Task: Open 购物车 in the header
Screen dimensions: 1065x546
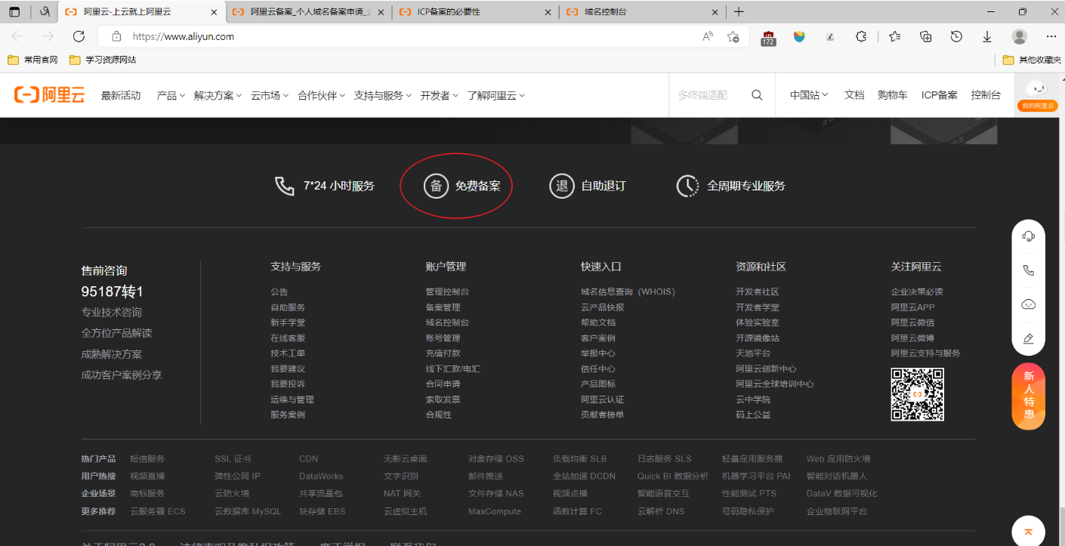Action: (x=893, y=95)
